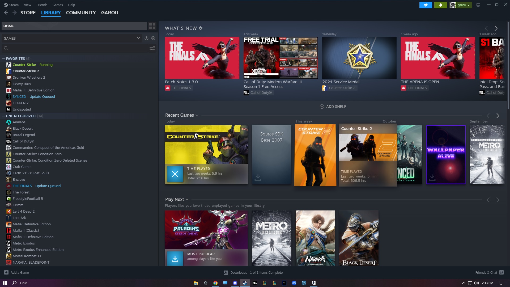Click the ADD SHELF button
Screen dimensions: 510x287
tap(333, 107)
